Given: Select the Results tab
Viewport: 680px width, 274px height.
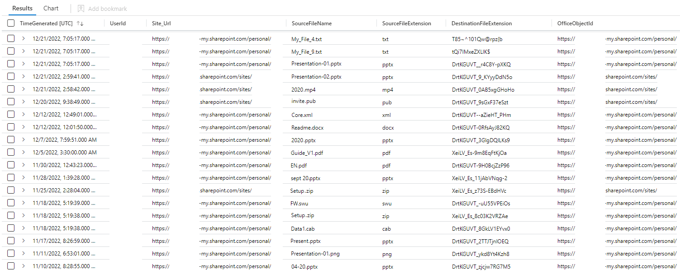Looking at the screenshot, I should click(x=22, y=8).
